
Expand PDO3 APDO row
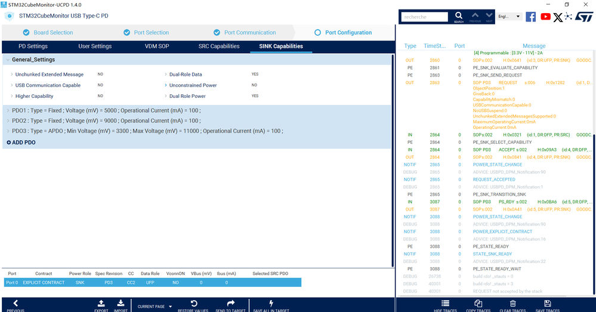[x=8, y=131]
